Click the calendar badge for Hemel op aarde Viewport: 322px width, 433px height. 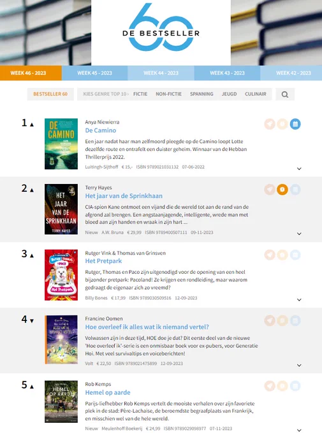pos(295,386)
